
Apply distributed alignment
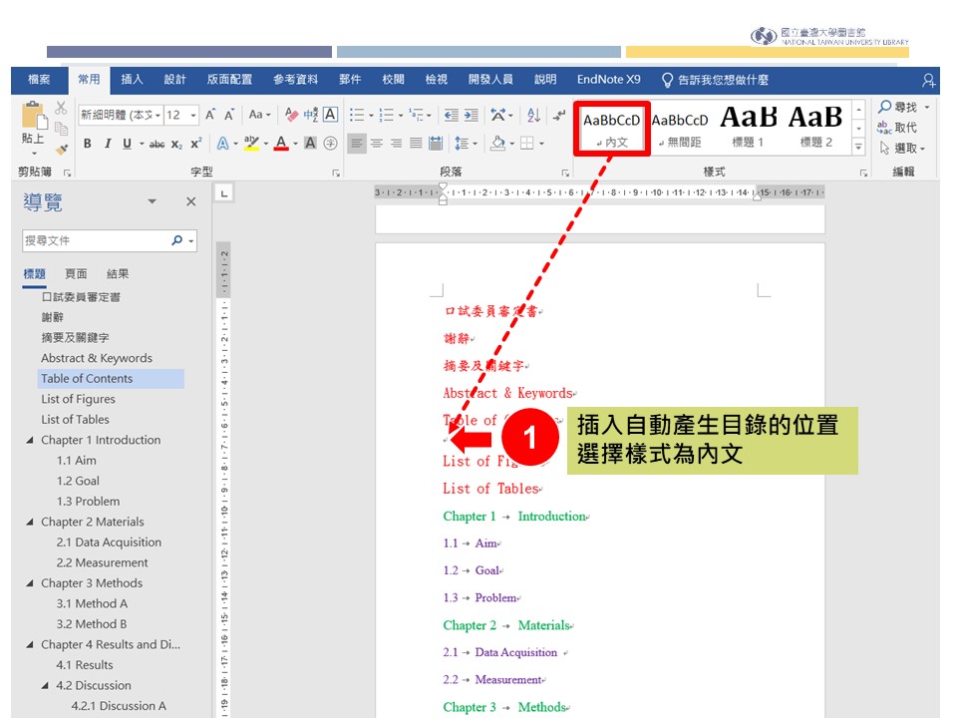[x=436, y=144]
